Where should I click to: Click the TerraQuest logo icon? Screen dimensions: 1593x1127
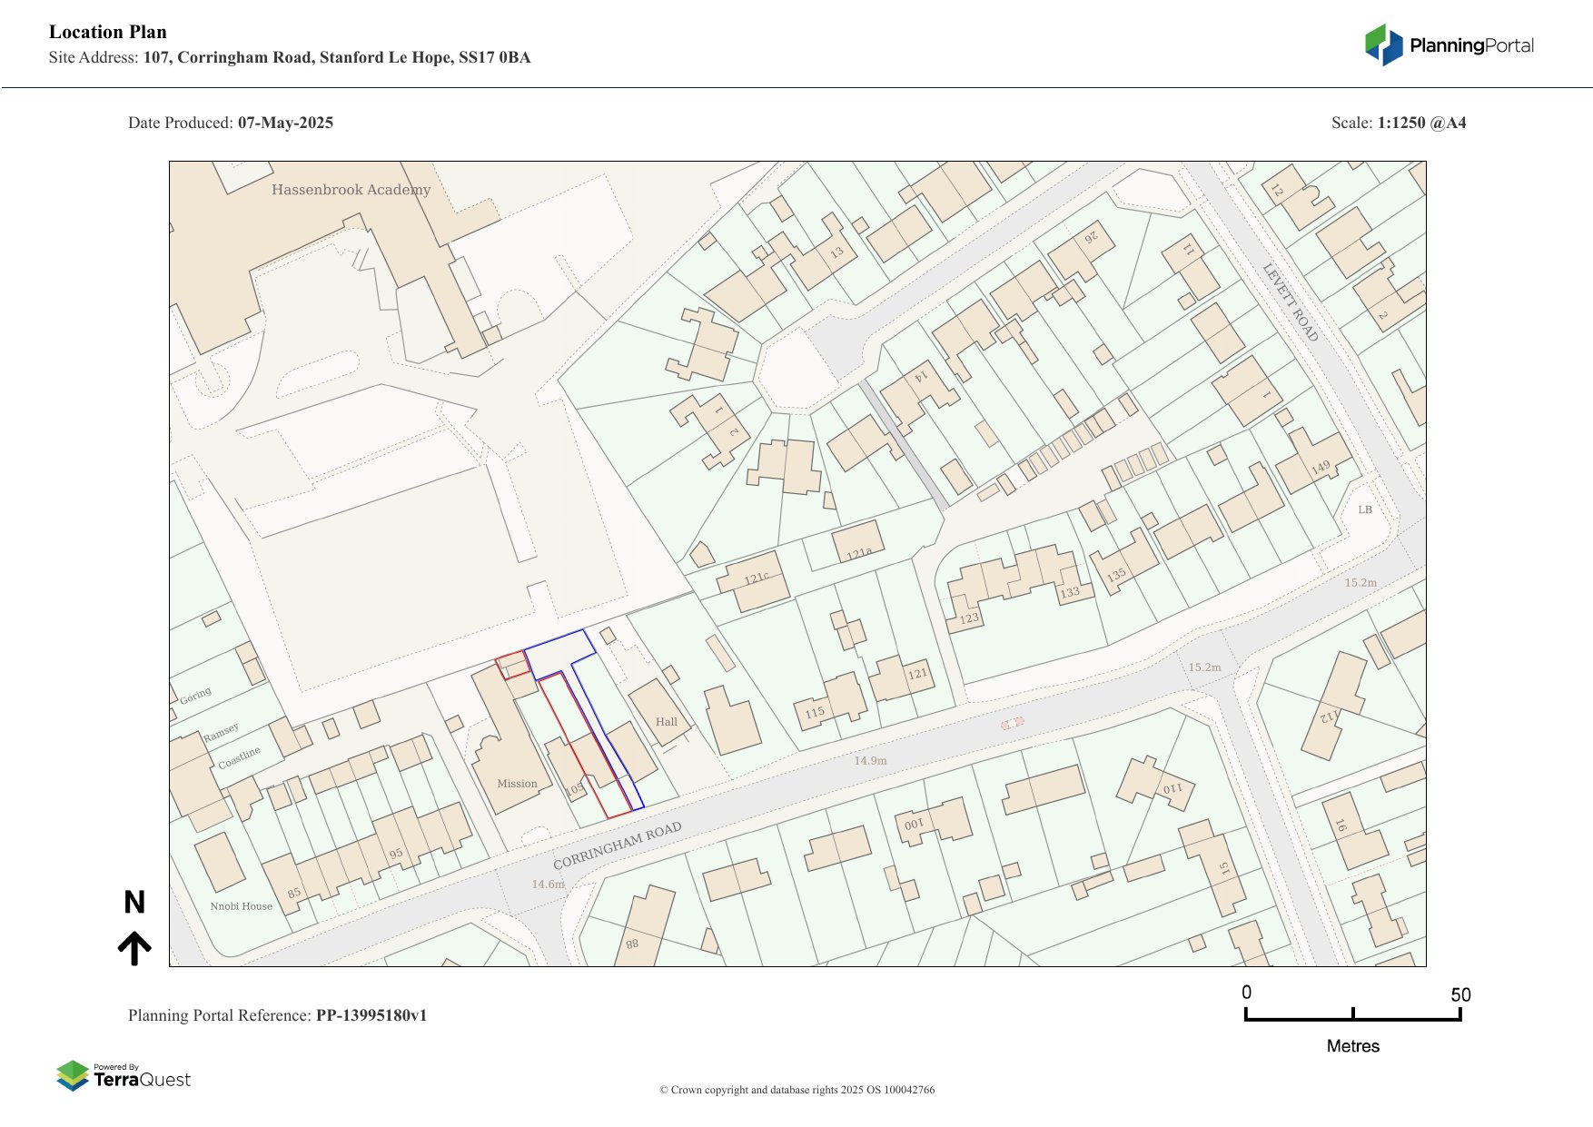73,1076
